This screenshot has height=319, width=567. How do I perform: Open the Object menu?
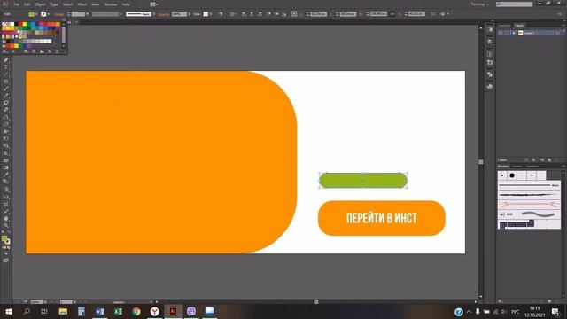(40, 4)
